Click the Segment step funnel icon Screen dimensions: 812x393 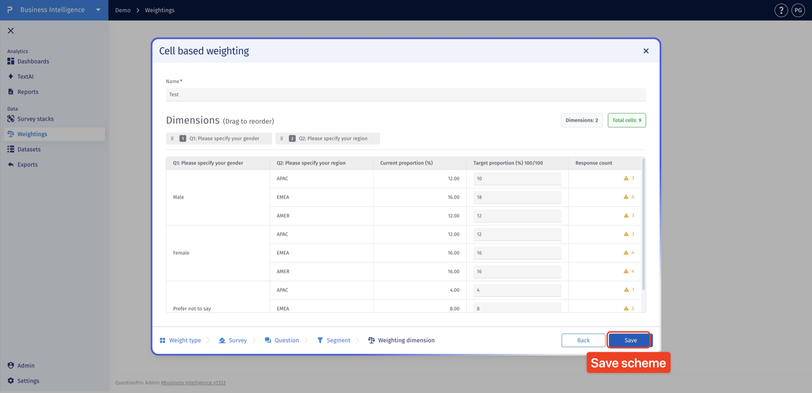[x=320, y=340]
